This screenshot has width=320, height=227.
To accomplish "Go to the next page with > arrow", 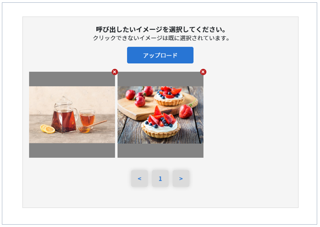I will 181,179.
